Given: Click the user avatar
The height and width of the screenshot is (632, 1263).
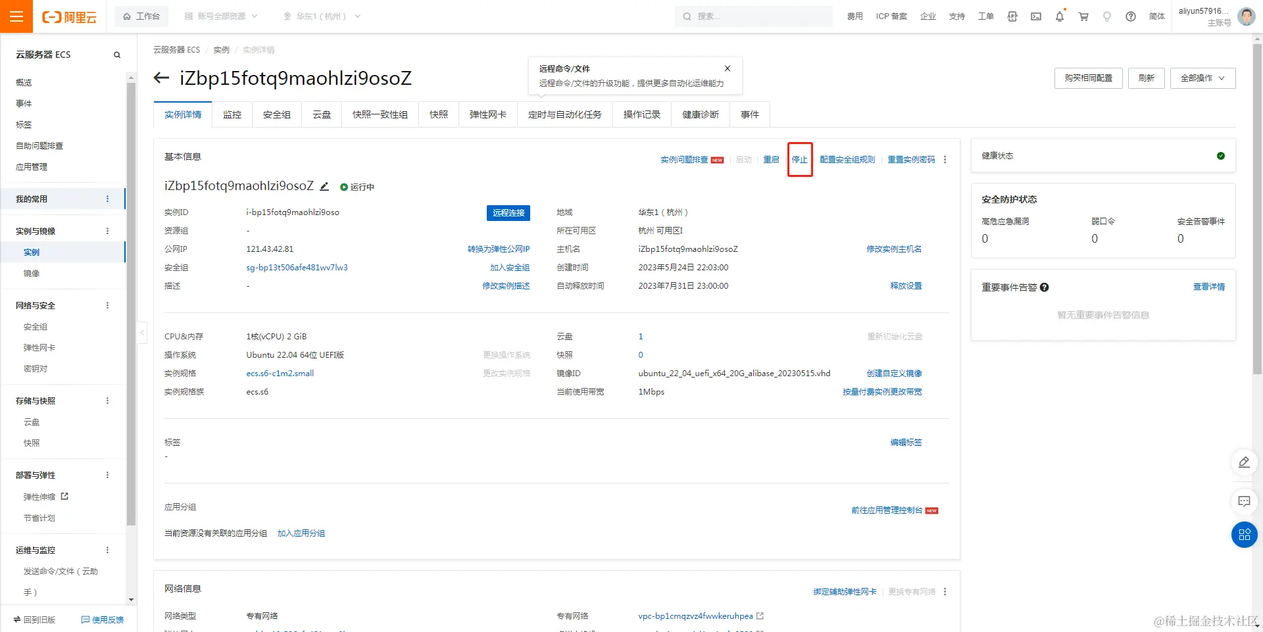Looking at the screenshot, I should [x=1247, y=16].
